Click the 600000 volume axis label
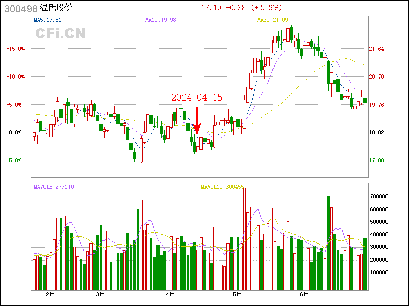The image size is (409, 306). pos(379,209)
